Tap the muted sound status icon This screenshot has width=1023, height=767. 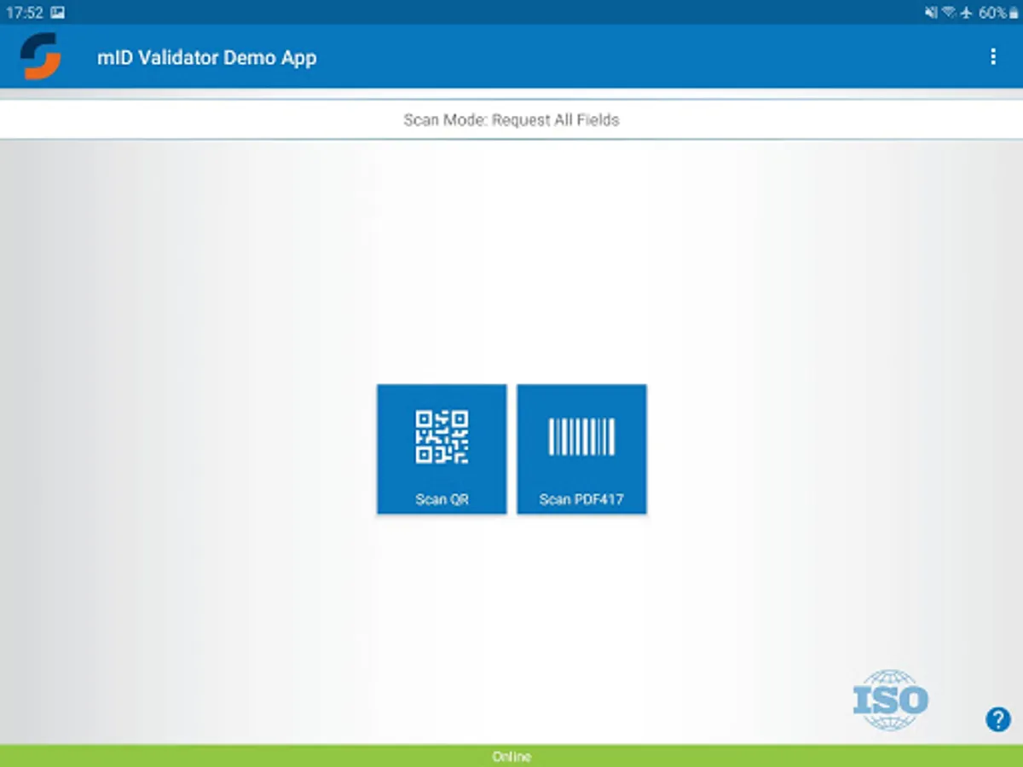tap(931, 13)
